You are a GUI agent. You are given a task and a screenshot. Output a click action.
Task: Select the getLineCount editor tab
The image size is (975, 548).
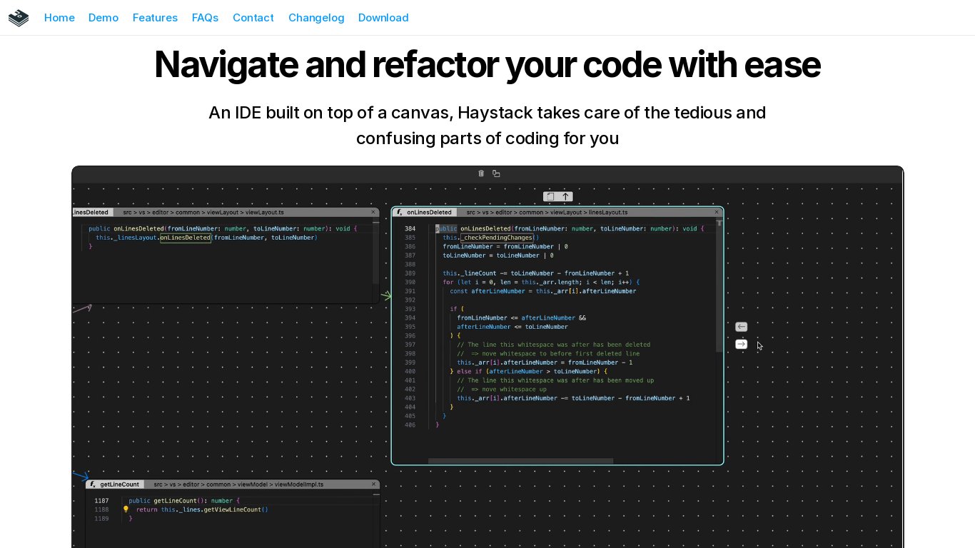pos(119,484)
